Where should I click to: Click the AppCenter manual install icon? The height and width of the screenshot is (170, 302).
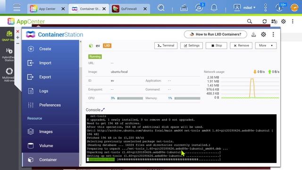point(274,21)
